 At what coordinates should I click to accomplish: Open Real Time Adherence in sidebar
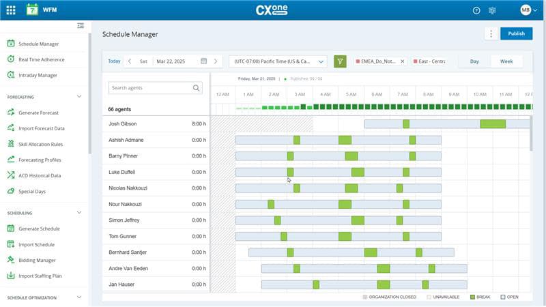[41, 59]
